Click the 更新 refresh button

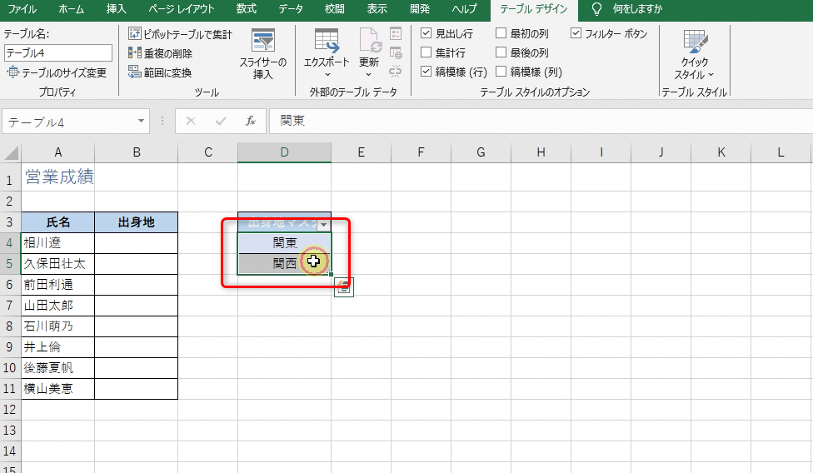369,54
